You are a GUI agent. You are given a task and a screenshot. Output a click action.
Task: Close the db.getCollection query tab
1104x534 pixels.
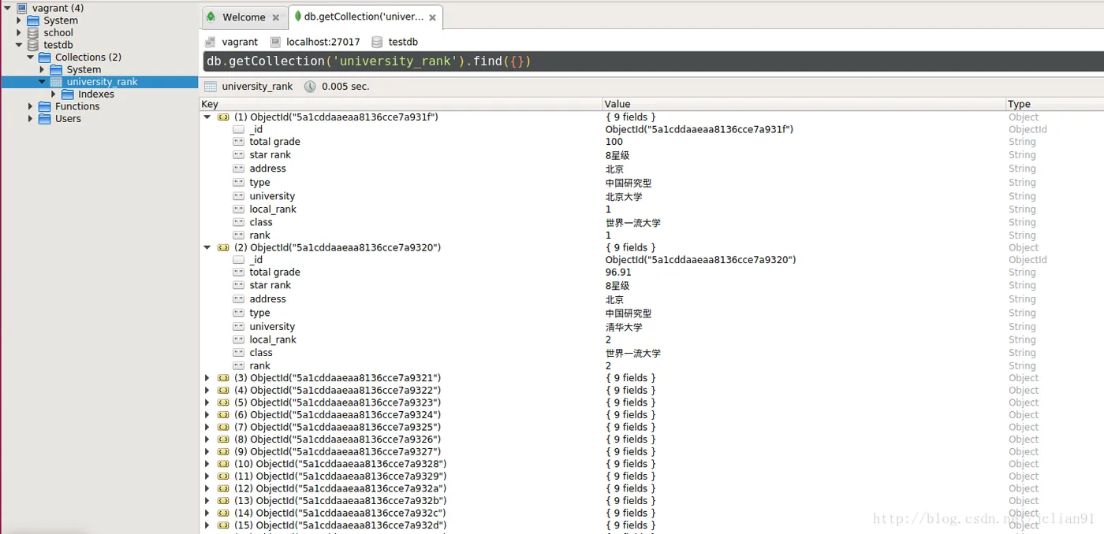[432, 17]
